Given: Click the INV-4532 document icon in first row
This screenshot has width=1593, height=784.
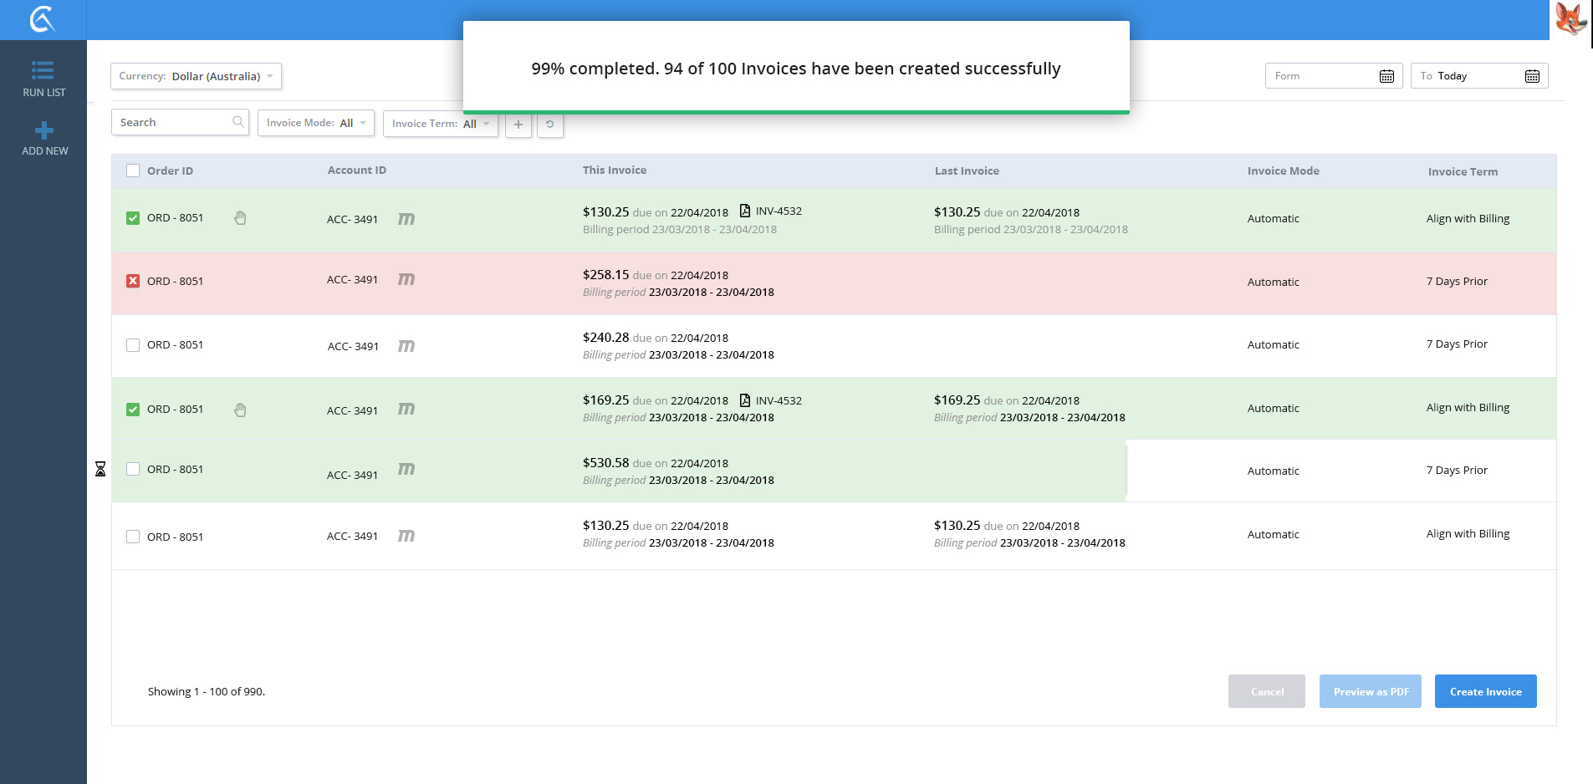Looking at the screenshot, I should [744, 211].
